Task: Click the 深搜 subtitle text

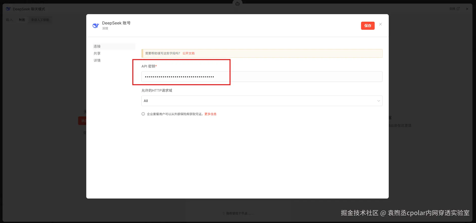Action: (x=105, y=28)
